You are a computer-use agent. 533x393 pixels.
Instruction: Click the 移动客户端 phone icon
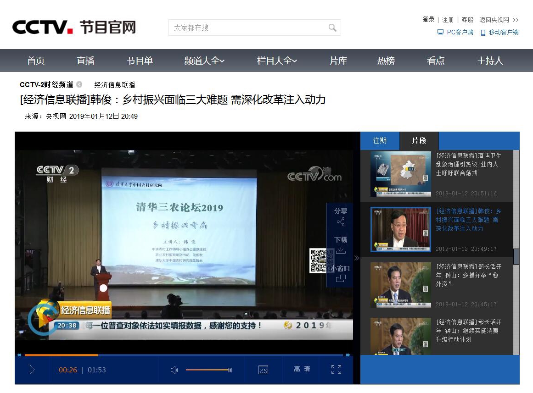point(483,33)
